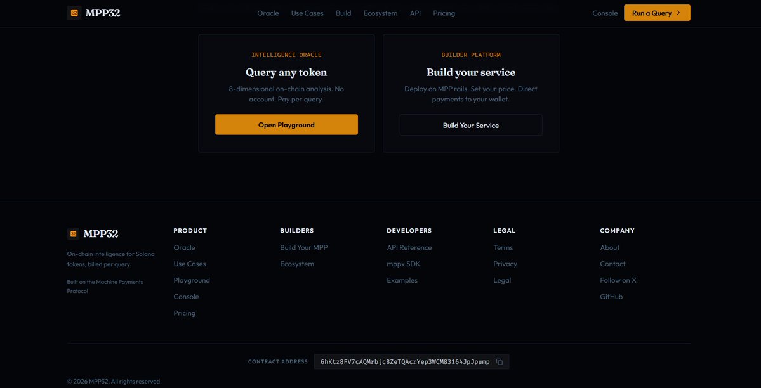
Task: Click the MPP32 logo icon in footer
Action: [x=73, y=234]
